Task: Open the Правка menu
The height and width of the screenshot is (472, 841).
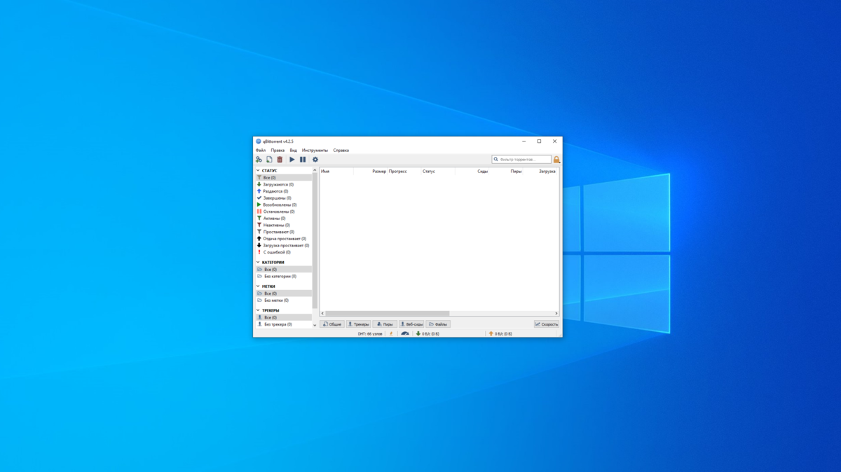Action: coord(278,151)
